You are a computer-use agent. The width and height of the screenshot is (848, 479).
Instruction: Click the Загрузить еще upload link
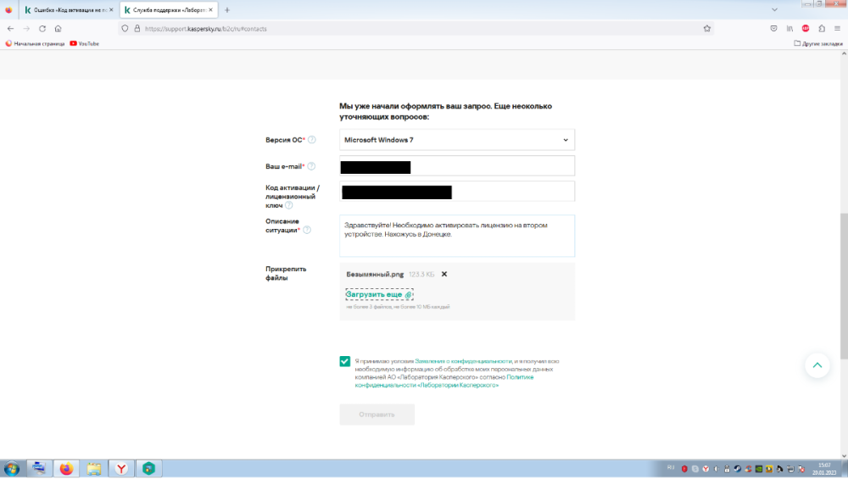pyautogui.click(x=379, y=295)
